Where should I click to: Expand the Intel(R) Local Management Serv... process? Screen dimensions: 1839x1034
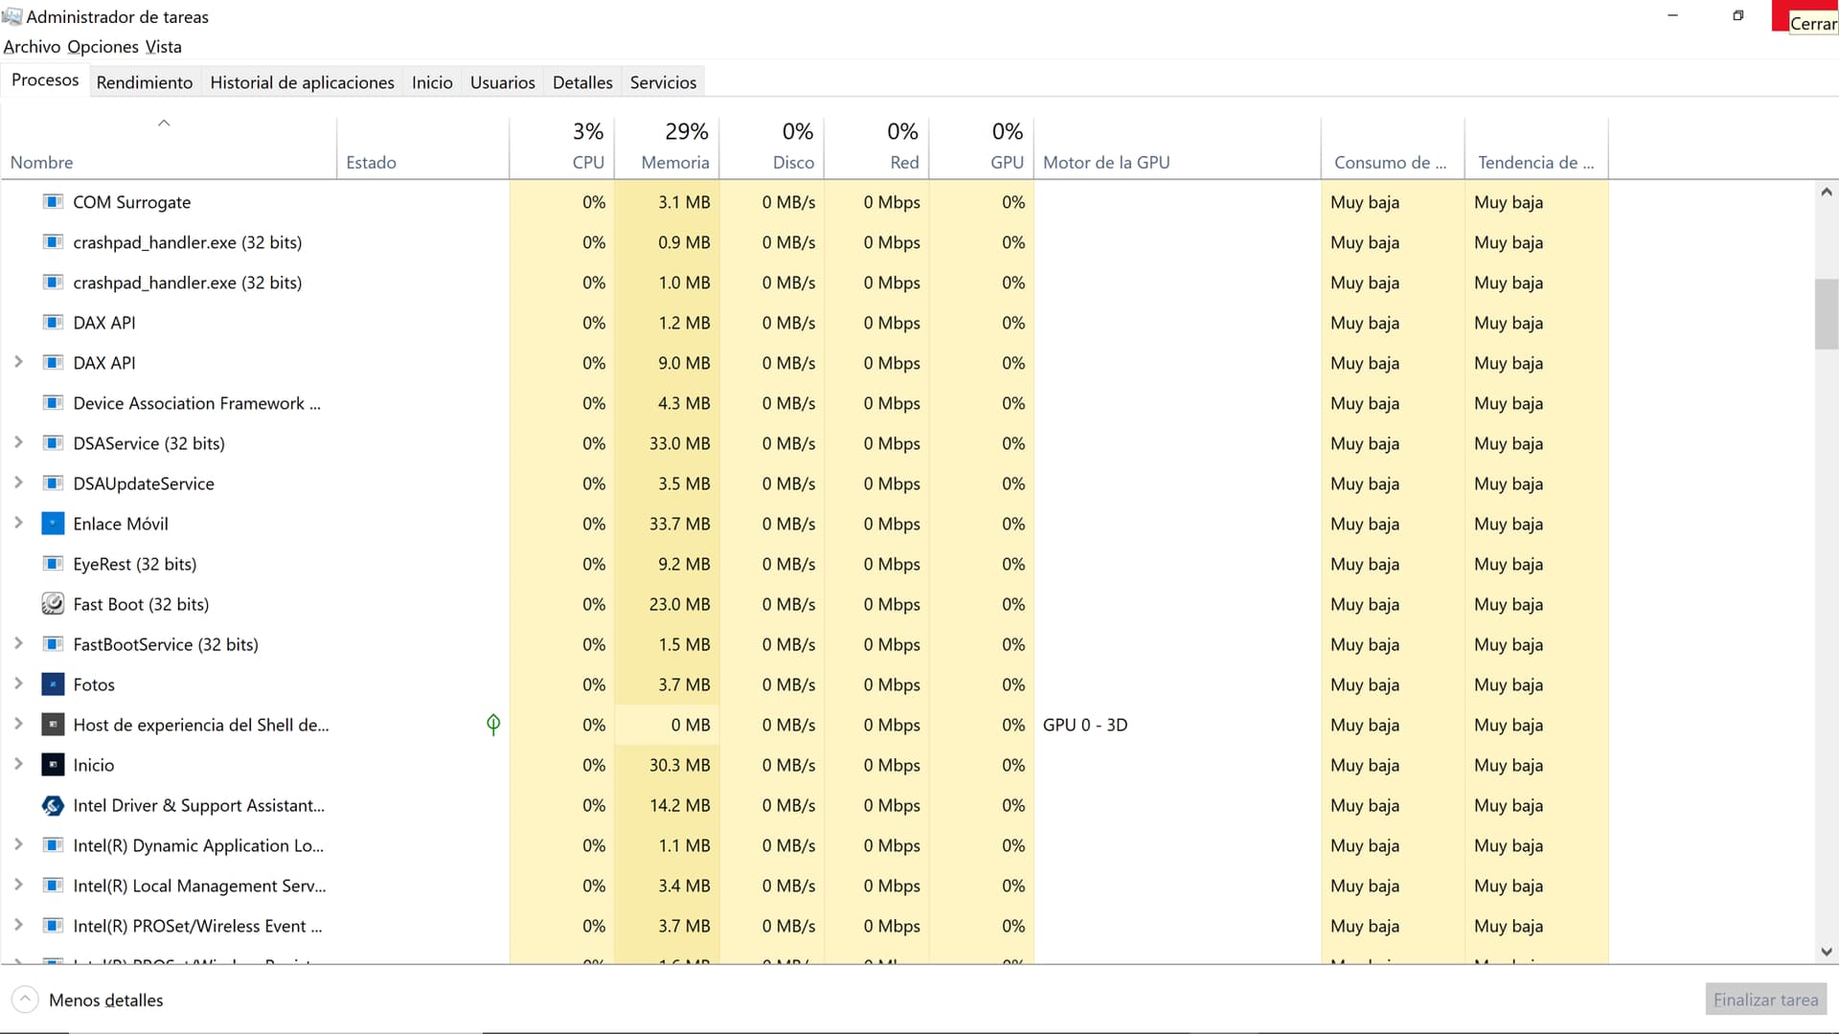point(18,885)
